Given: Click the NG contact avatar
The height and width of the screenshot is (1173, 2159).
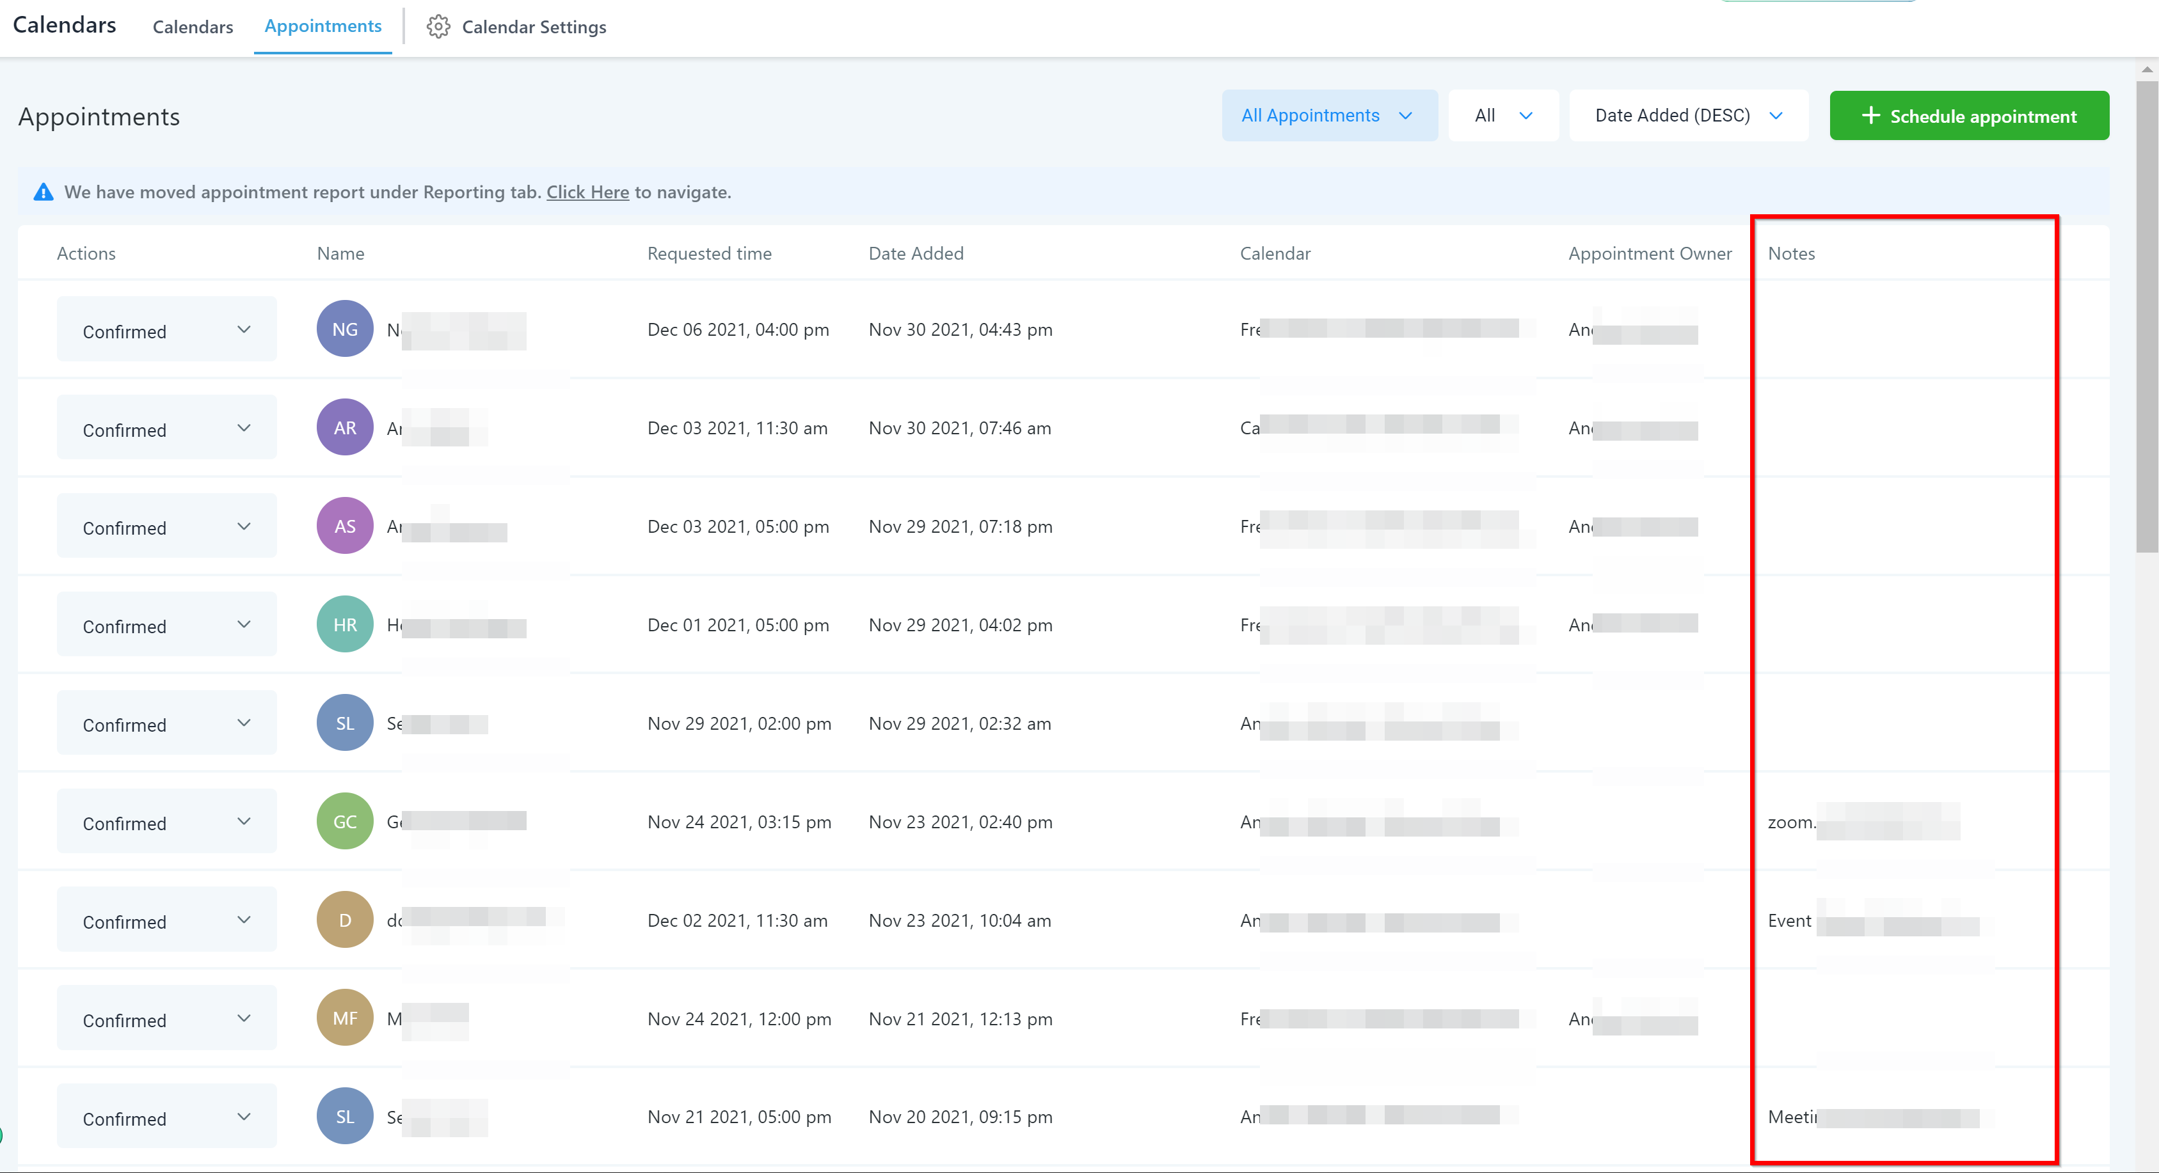Looking at the screenshot, I should [x=344, y=329].
